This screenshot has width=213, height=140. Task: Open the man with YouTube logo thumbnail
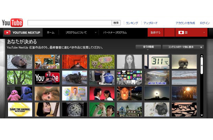pyautogui.click(x=47, y=78)
